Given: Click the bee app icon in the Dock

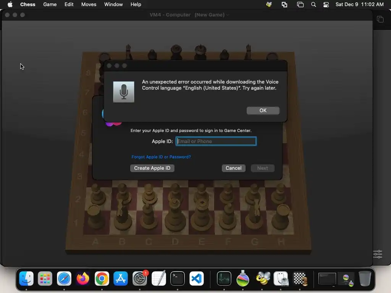Looking at the screenshot, I should click(x=262, y=278).
